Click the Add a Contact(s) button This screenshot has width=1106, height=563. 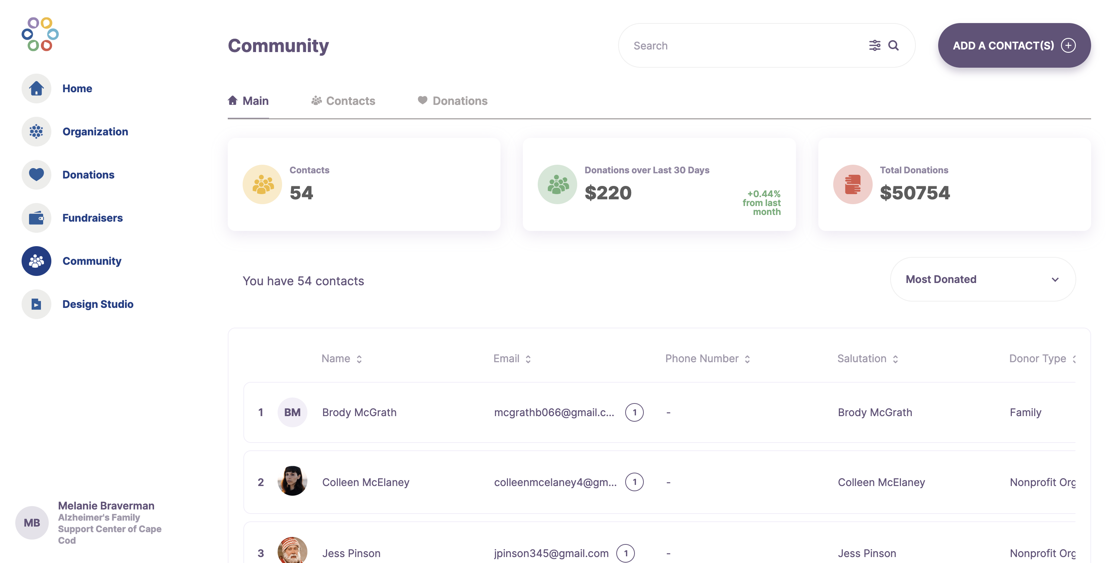click(x=1014, y=45)
